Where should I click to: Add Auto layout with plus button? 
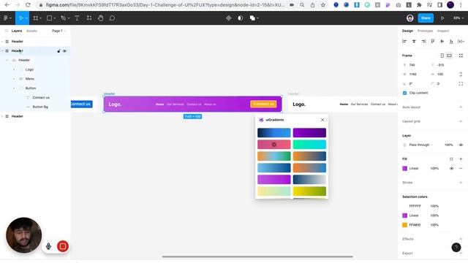click(461, 107)
